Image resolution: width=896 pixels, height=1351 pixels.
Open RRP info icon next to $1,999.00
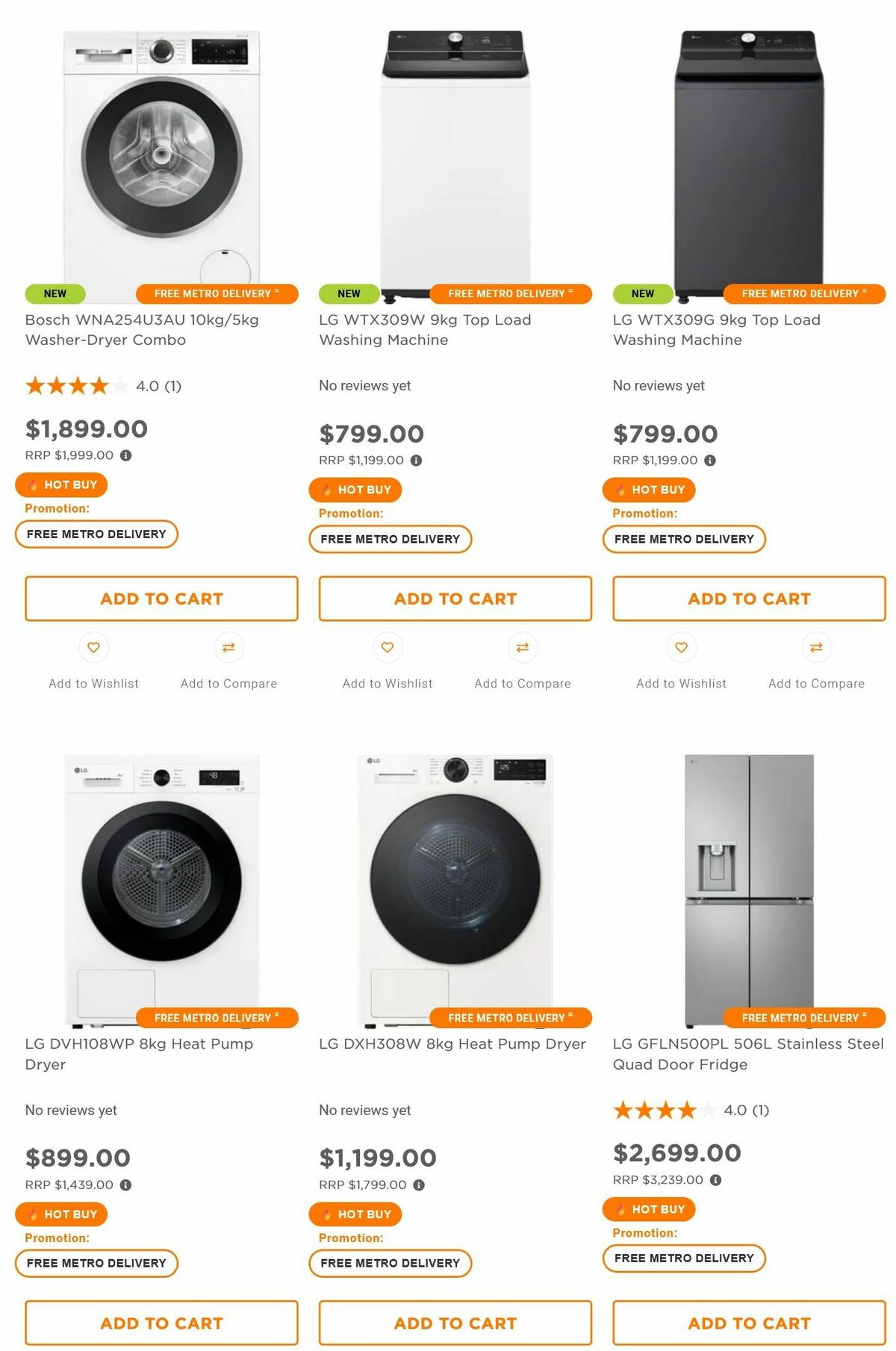126,455
